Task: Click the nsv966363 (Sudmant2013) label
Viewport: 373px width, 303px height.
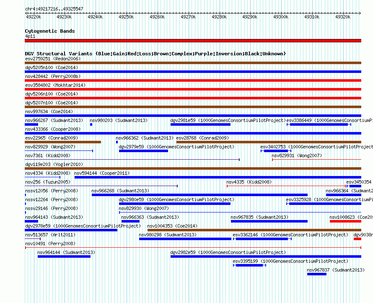Action: (150, 217)
